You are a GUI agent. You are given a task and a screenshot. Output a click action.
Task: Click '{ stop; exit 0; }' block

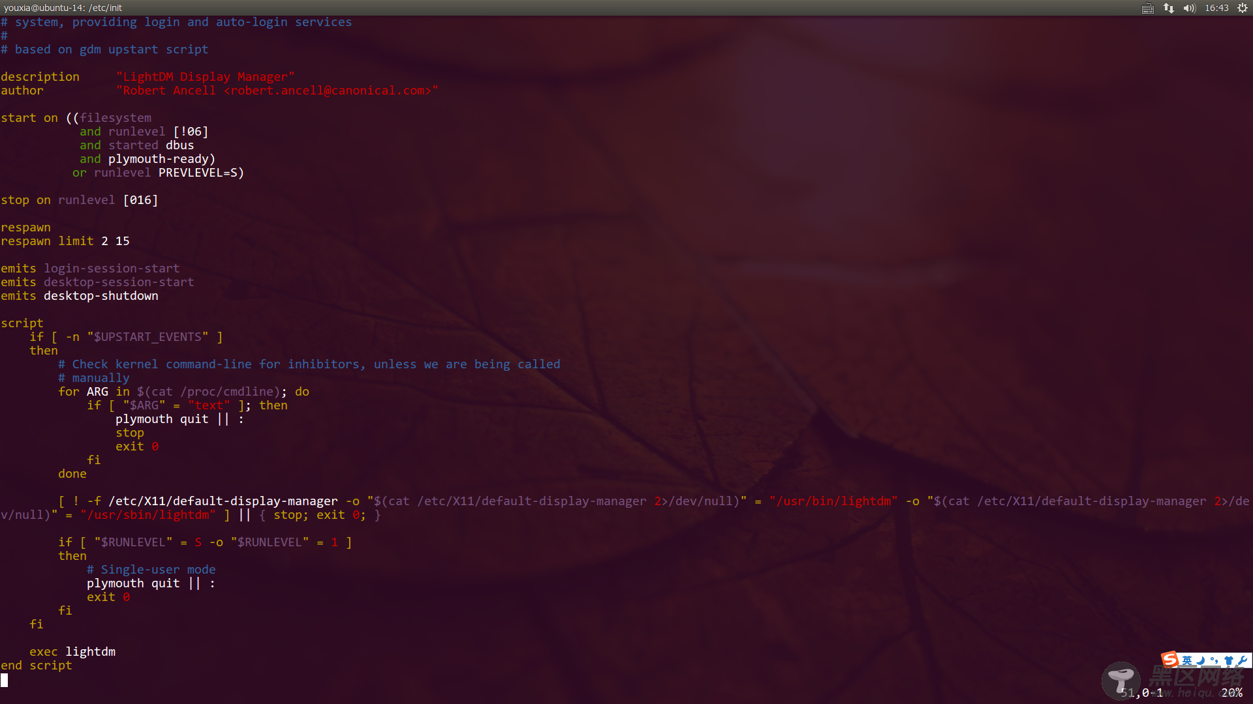click(x=320, y=515)
